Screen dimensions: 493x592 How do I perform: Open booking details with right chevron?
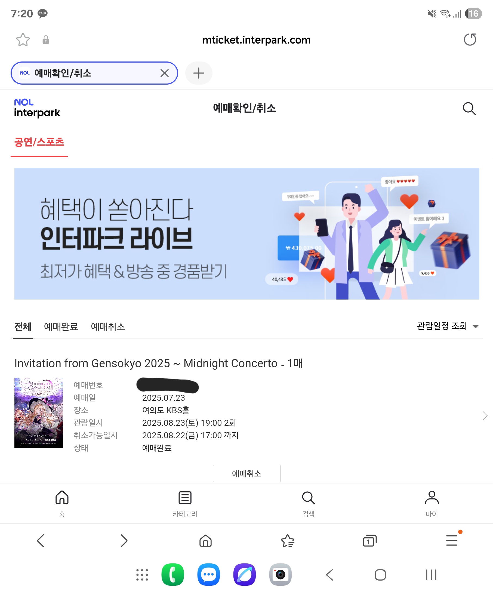(x=485, y=416)
